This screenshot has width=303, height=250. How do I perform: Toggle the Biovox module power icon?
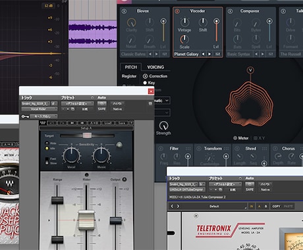124,11
